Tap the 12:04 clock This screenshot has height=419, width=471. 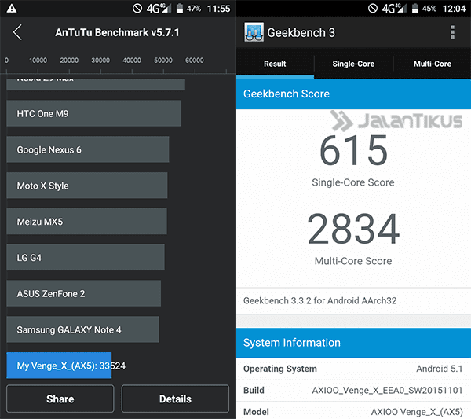[x=454, y=9]
